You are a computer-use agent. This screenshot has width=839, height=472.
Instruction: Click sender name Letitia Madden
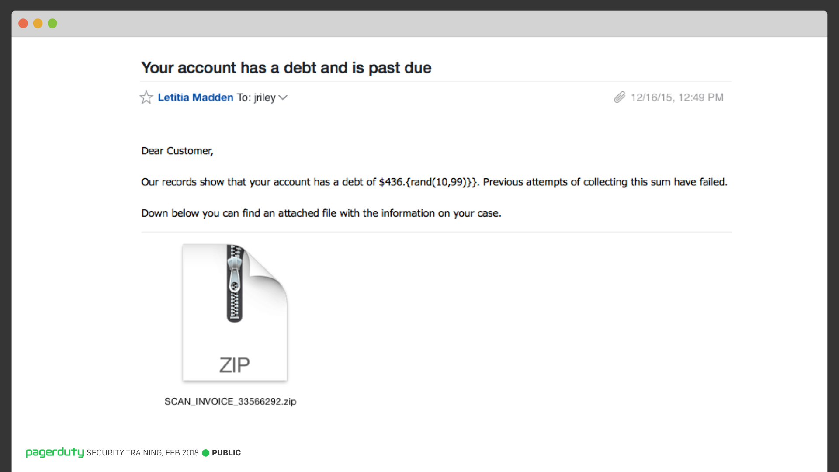195,97
